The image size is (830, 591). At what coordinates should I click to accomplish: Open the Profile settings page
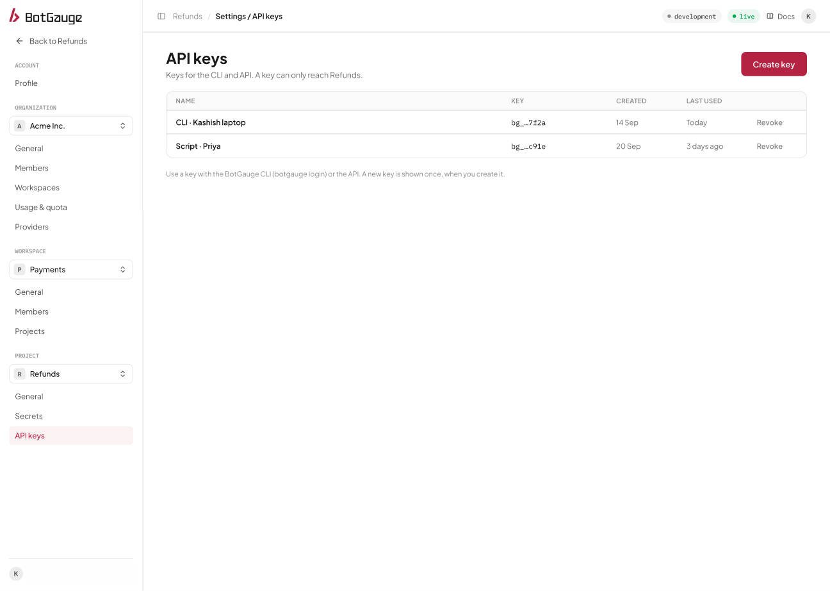click(26, 83)
